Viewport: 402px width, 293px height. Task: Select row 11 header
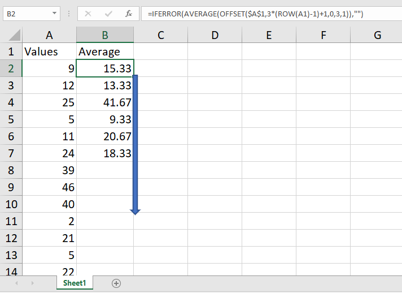coord(11,221)
